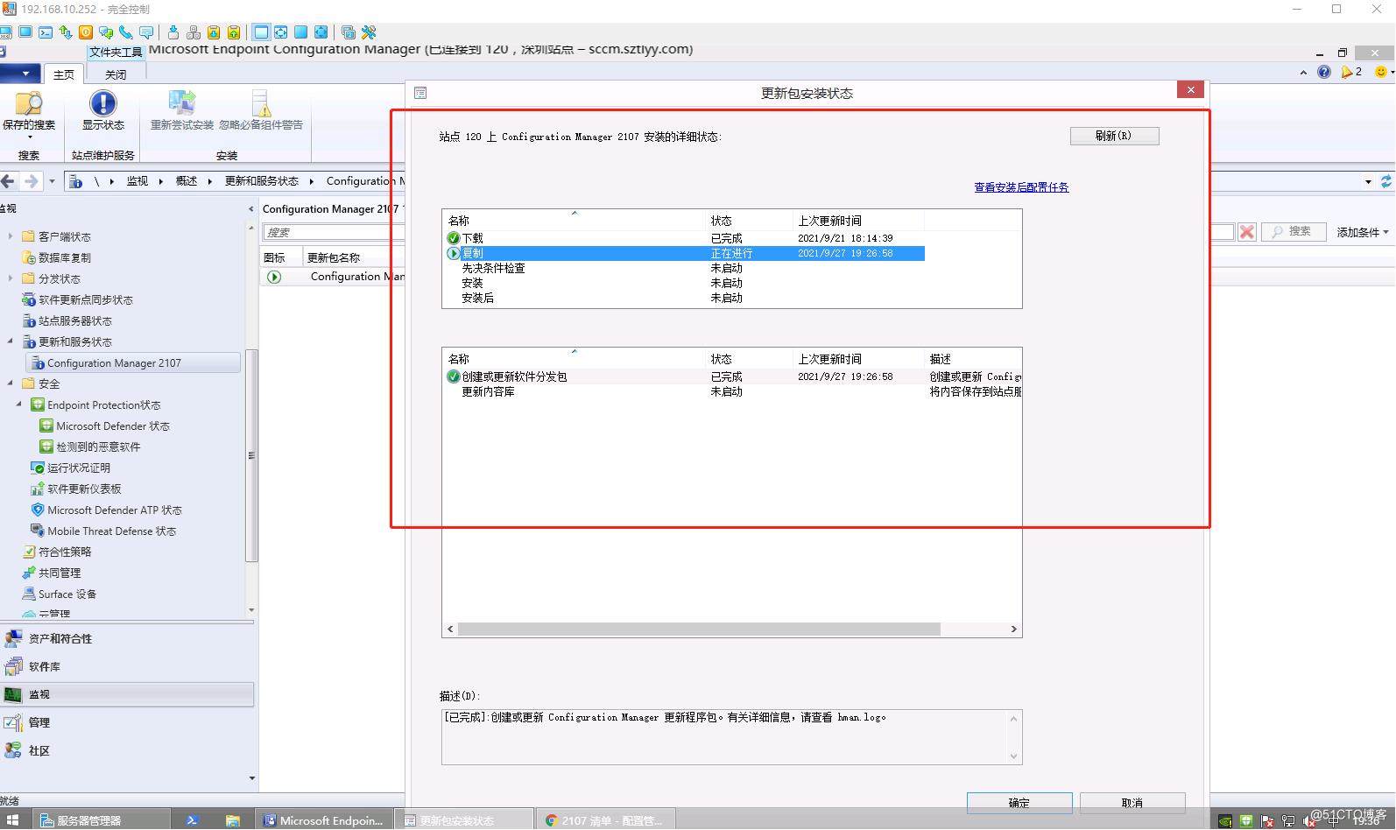The width and height of the screenshot is (1396, 830).
Task: Click the horizontal scrollbar thumb in the dialog list
Action: click(x=698, y=630)
